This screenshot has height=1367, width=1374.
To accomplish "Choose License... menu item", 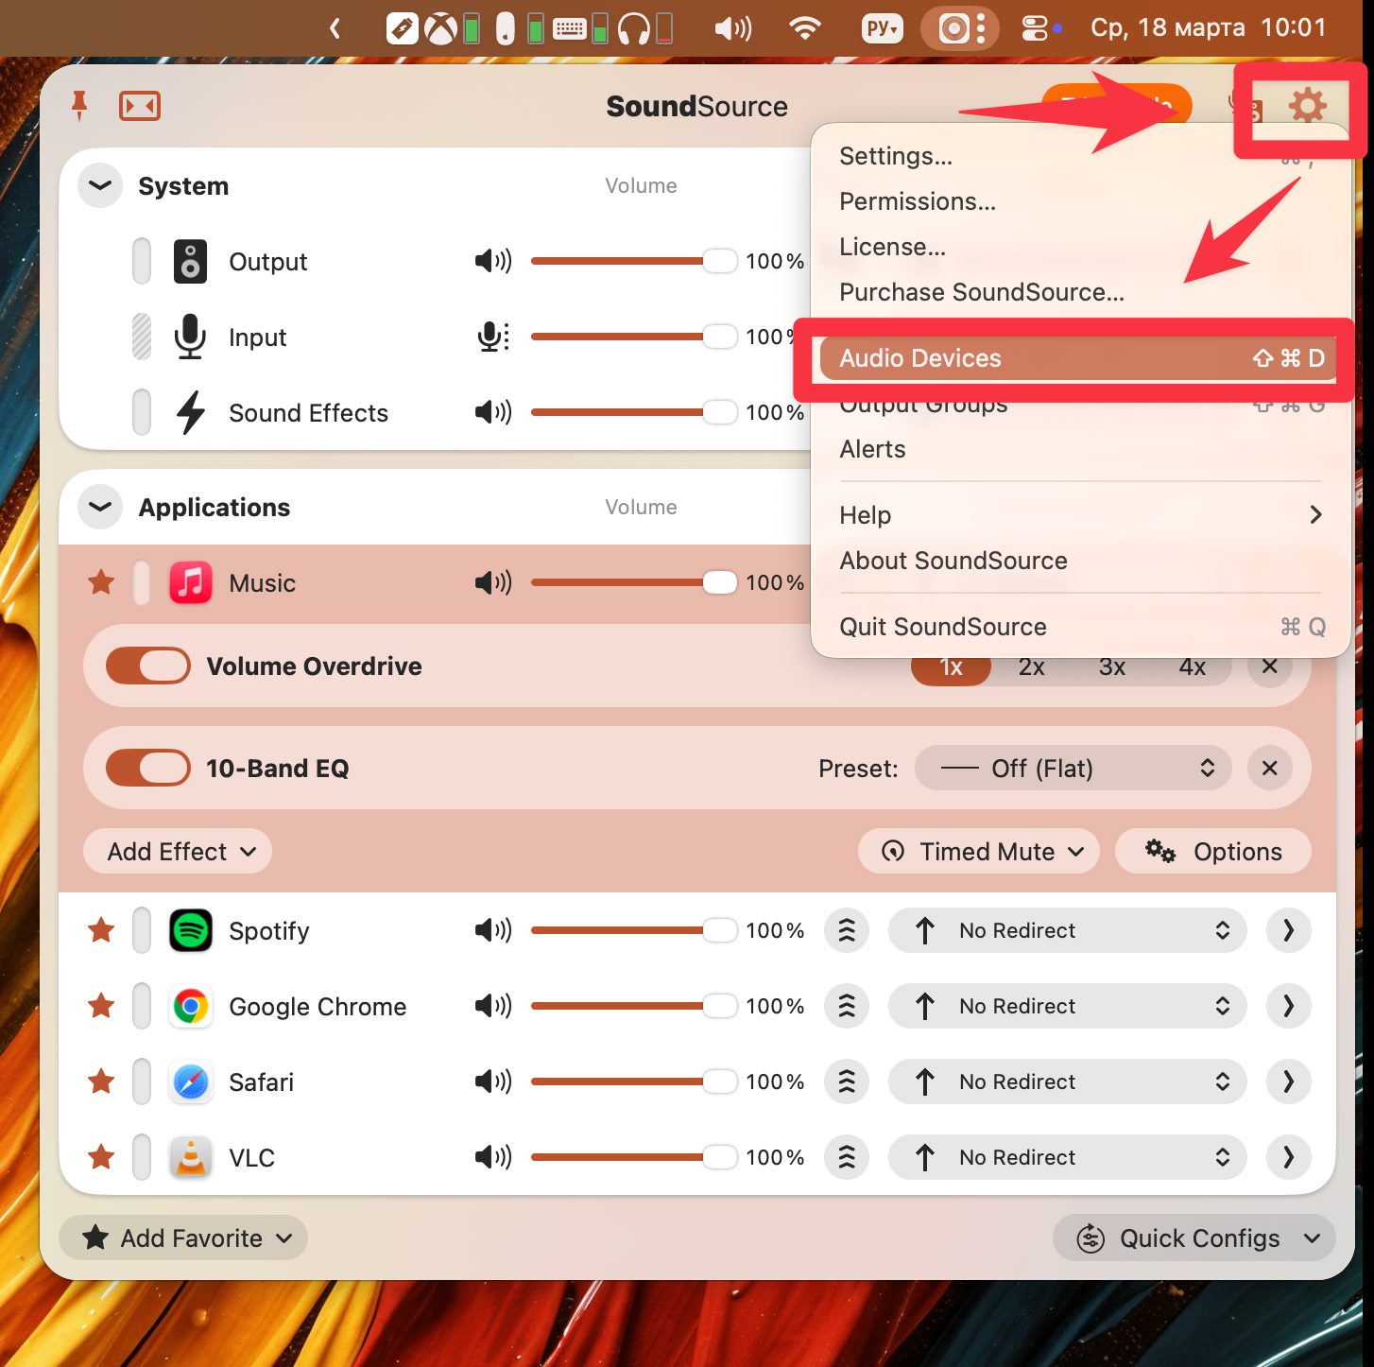I will point(1080,247).
